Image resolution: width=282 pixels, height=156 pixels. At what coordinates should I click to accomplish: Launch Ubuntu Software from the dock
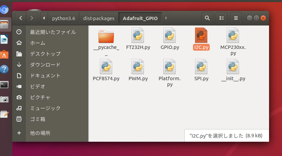(x=4, y=55)
